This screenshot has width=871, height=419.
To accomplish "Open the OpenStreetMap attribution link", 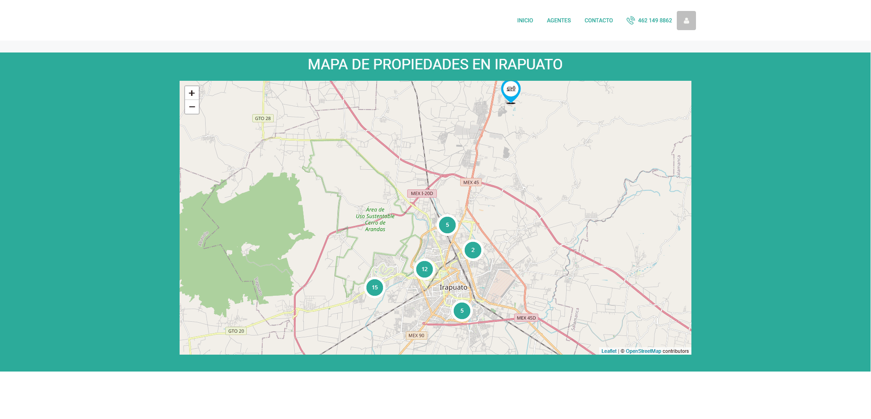I will point(643,351).
